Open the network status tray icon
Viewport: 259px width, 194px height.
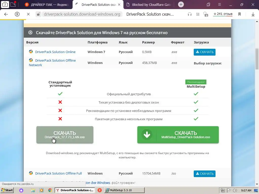coord(223,190)
